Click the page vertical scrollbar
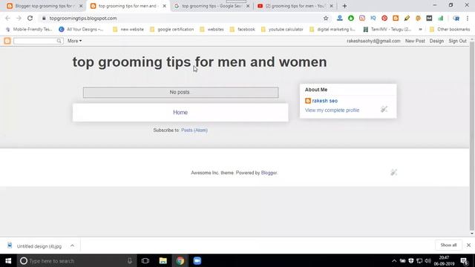 coord(472,136)
